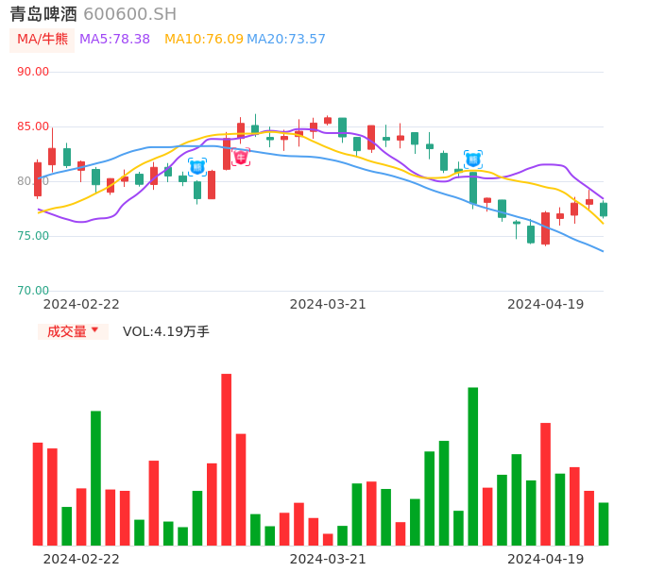Click the blue marker icon above the April candles
The width and height of the screenshot is (648, 572).
point(473,160)
